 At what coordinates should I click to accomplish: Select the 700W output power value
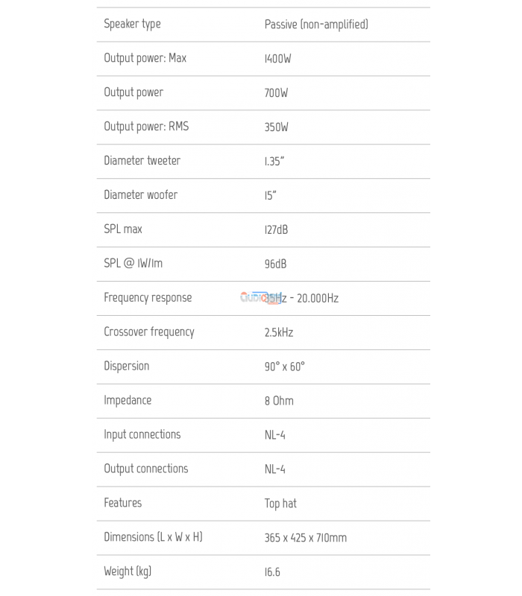276,93
